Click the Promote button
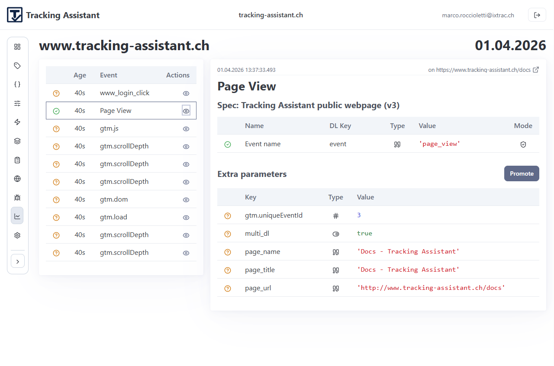Screen dimensions: 554x366 [x=522, y=173]
